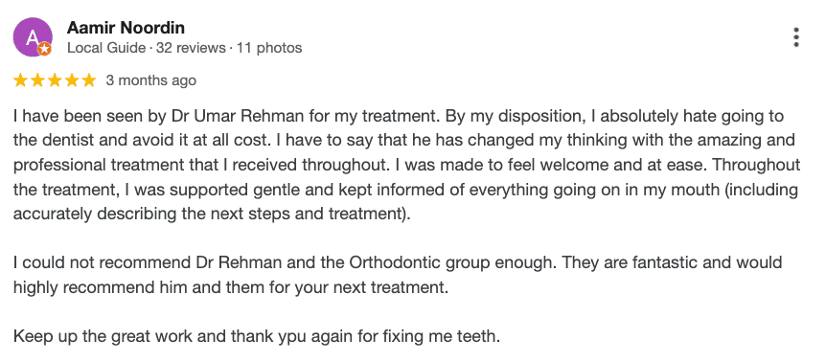826x362 pixels.
Task: Click the fourth yellow rating star
Action: click(72, 80)
